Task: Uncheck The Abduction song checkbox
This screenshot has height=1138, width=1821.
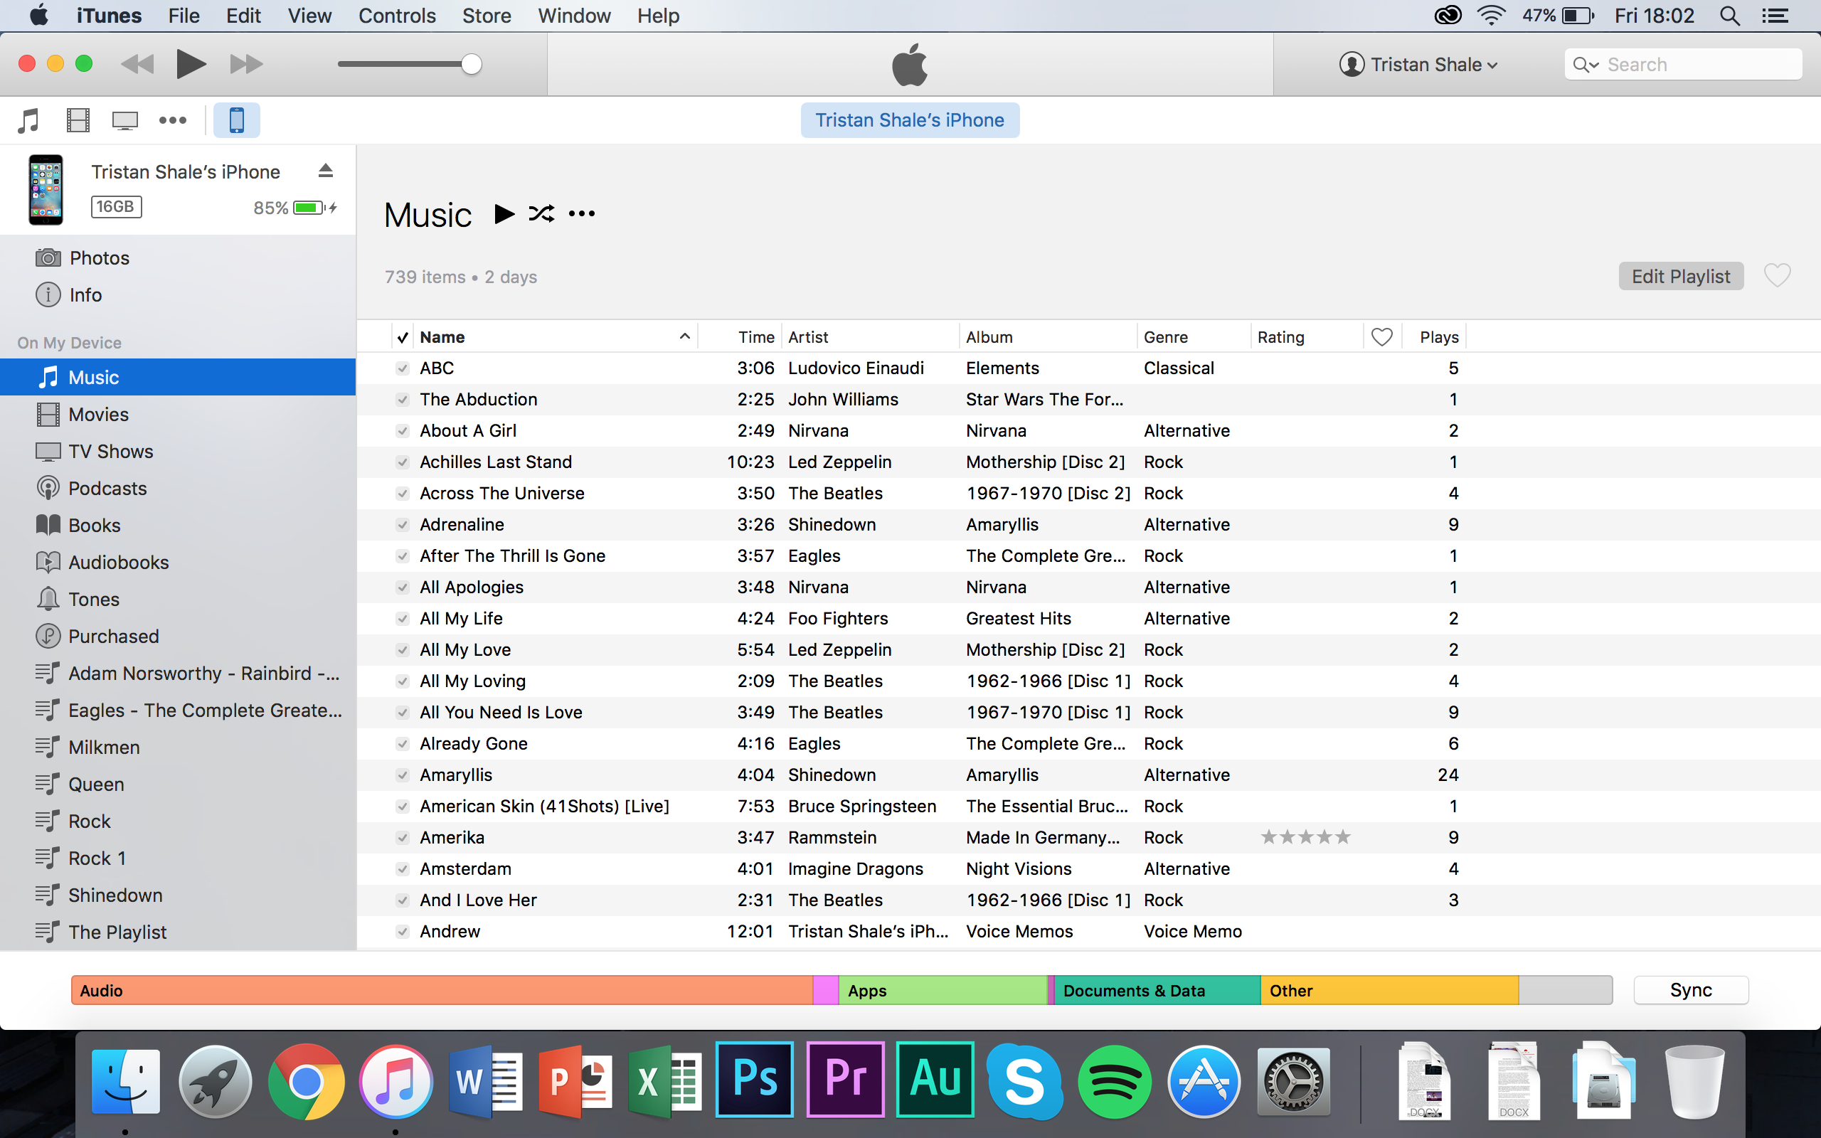Action: (403, 399)
